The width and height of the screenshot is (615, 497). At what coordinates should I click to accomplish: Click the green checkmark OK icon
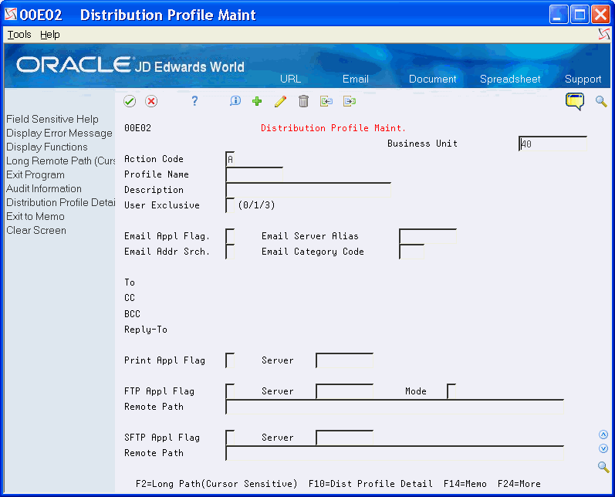point(130,102)
